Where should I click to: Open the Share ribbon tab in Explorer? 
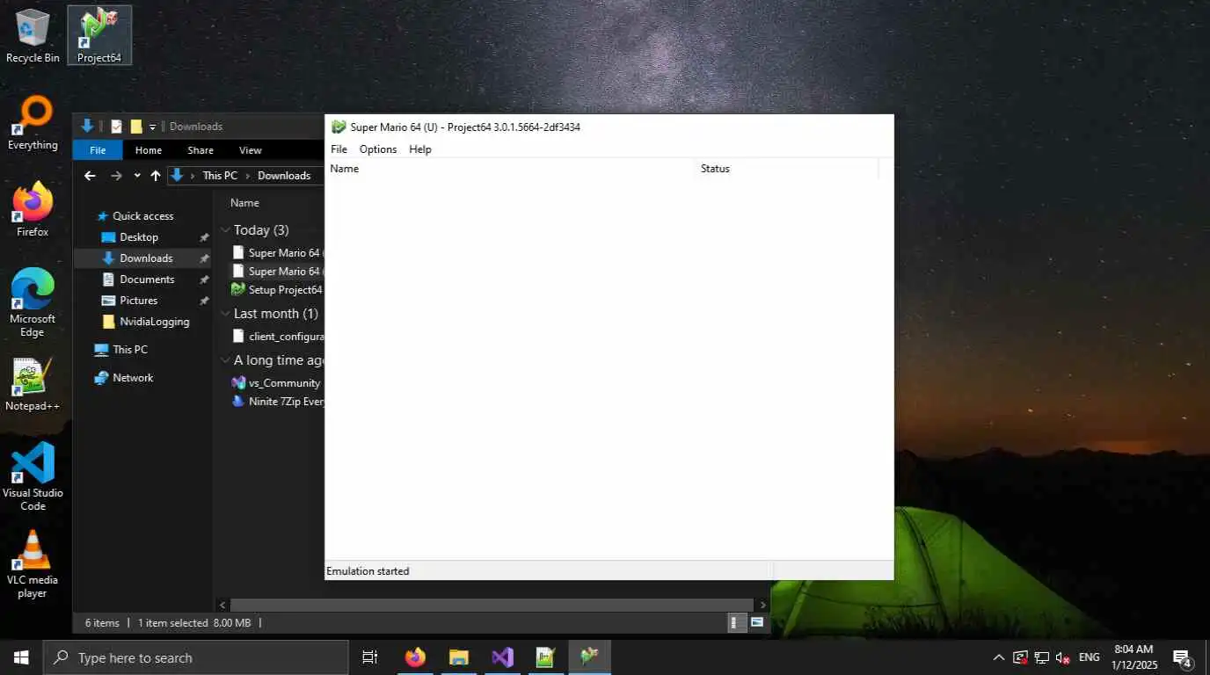point(200,150)
